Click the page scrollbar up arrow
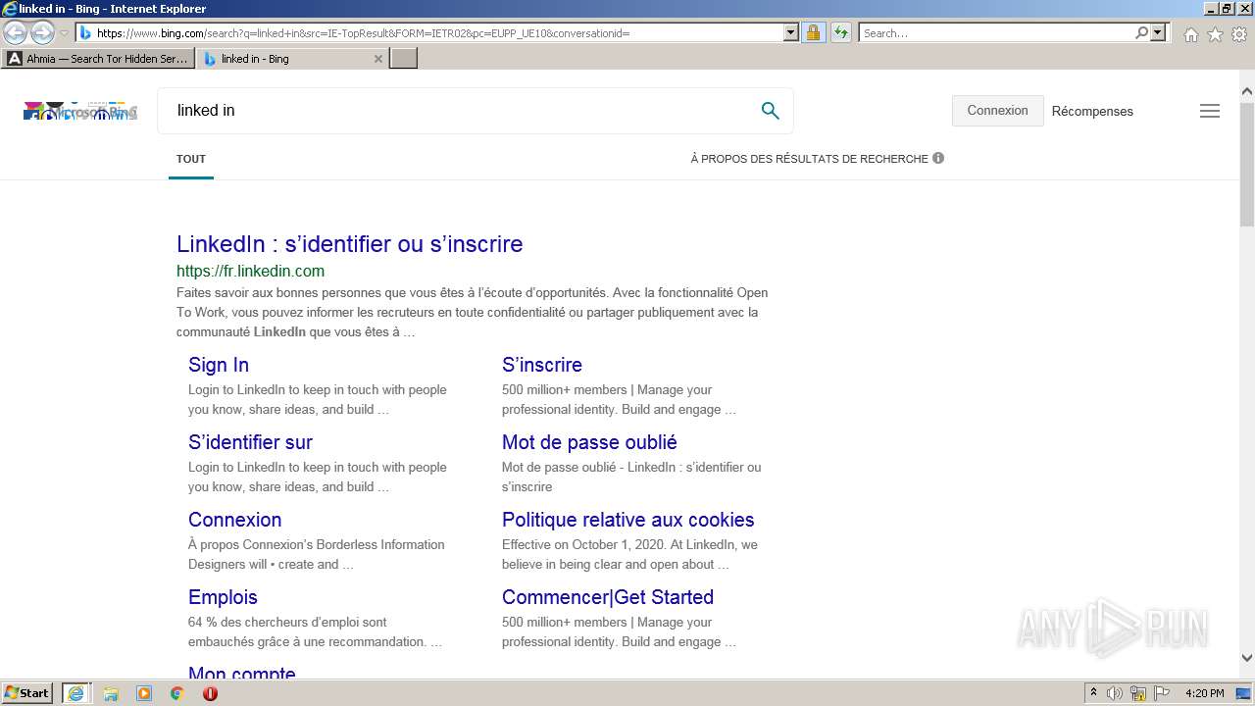Image resolution: width=1255 pixels, height=706 pixels. coord(1247,92)
